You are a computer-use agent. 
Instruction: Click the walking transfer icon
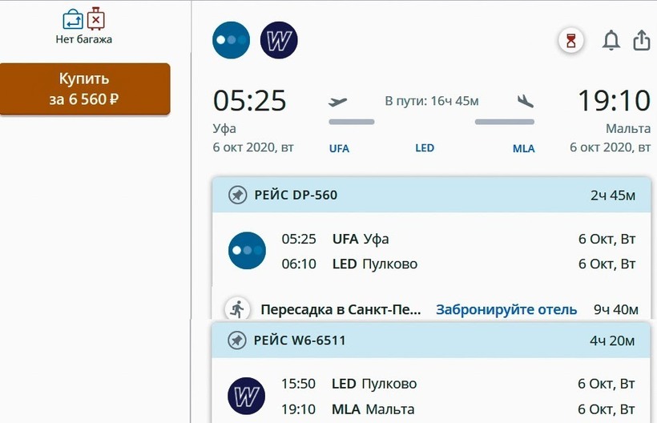point(236,309)
